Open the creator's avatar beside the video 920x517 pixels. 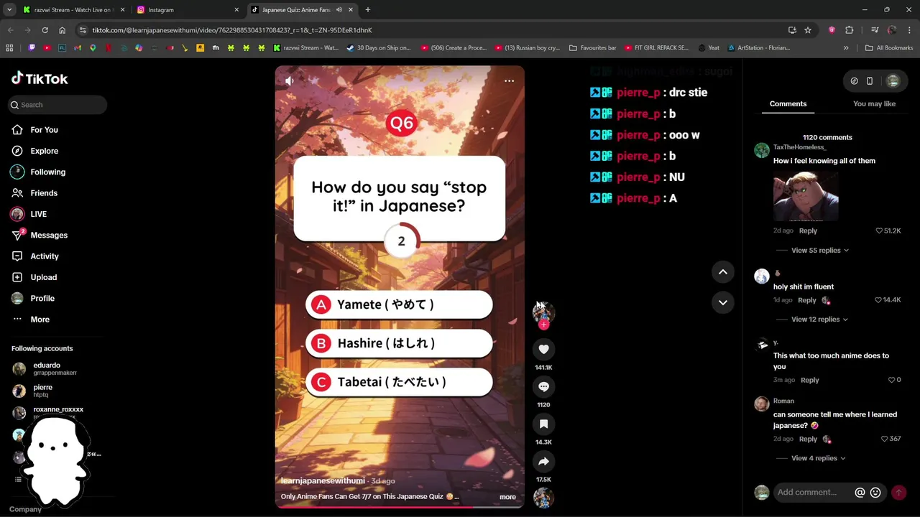pos(543,312)
